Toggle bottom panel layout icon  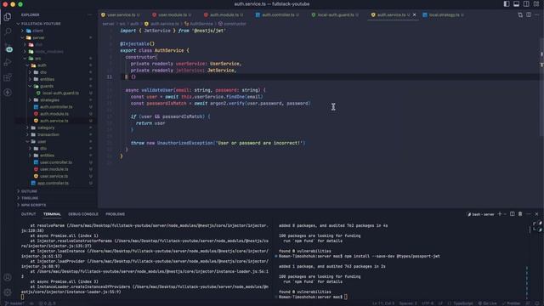[516, 3]
